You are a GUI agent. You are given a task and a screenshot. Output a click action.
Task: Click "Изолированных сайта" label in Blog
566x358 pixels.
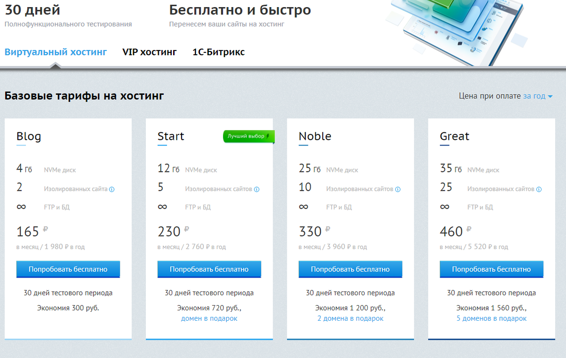click(75, 189)
